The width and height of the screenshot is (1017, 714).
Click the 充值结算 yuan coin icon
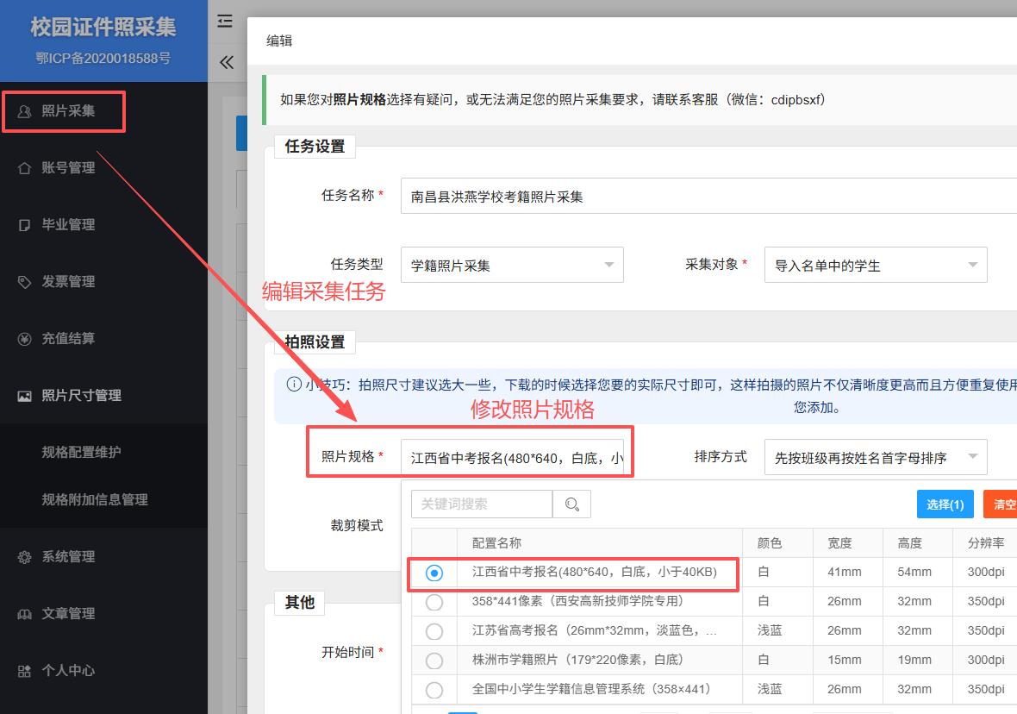24,339
